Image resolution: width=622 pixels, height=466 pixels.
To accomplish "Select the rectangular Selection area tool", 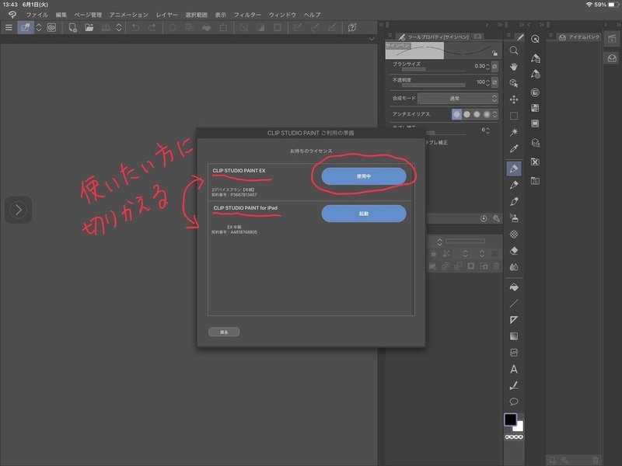I will coord(514,116).
